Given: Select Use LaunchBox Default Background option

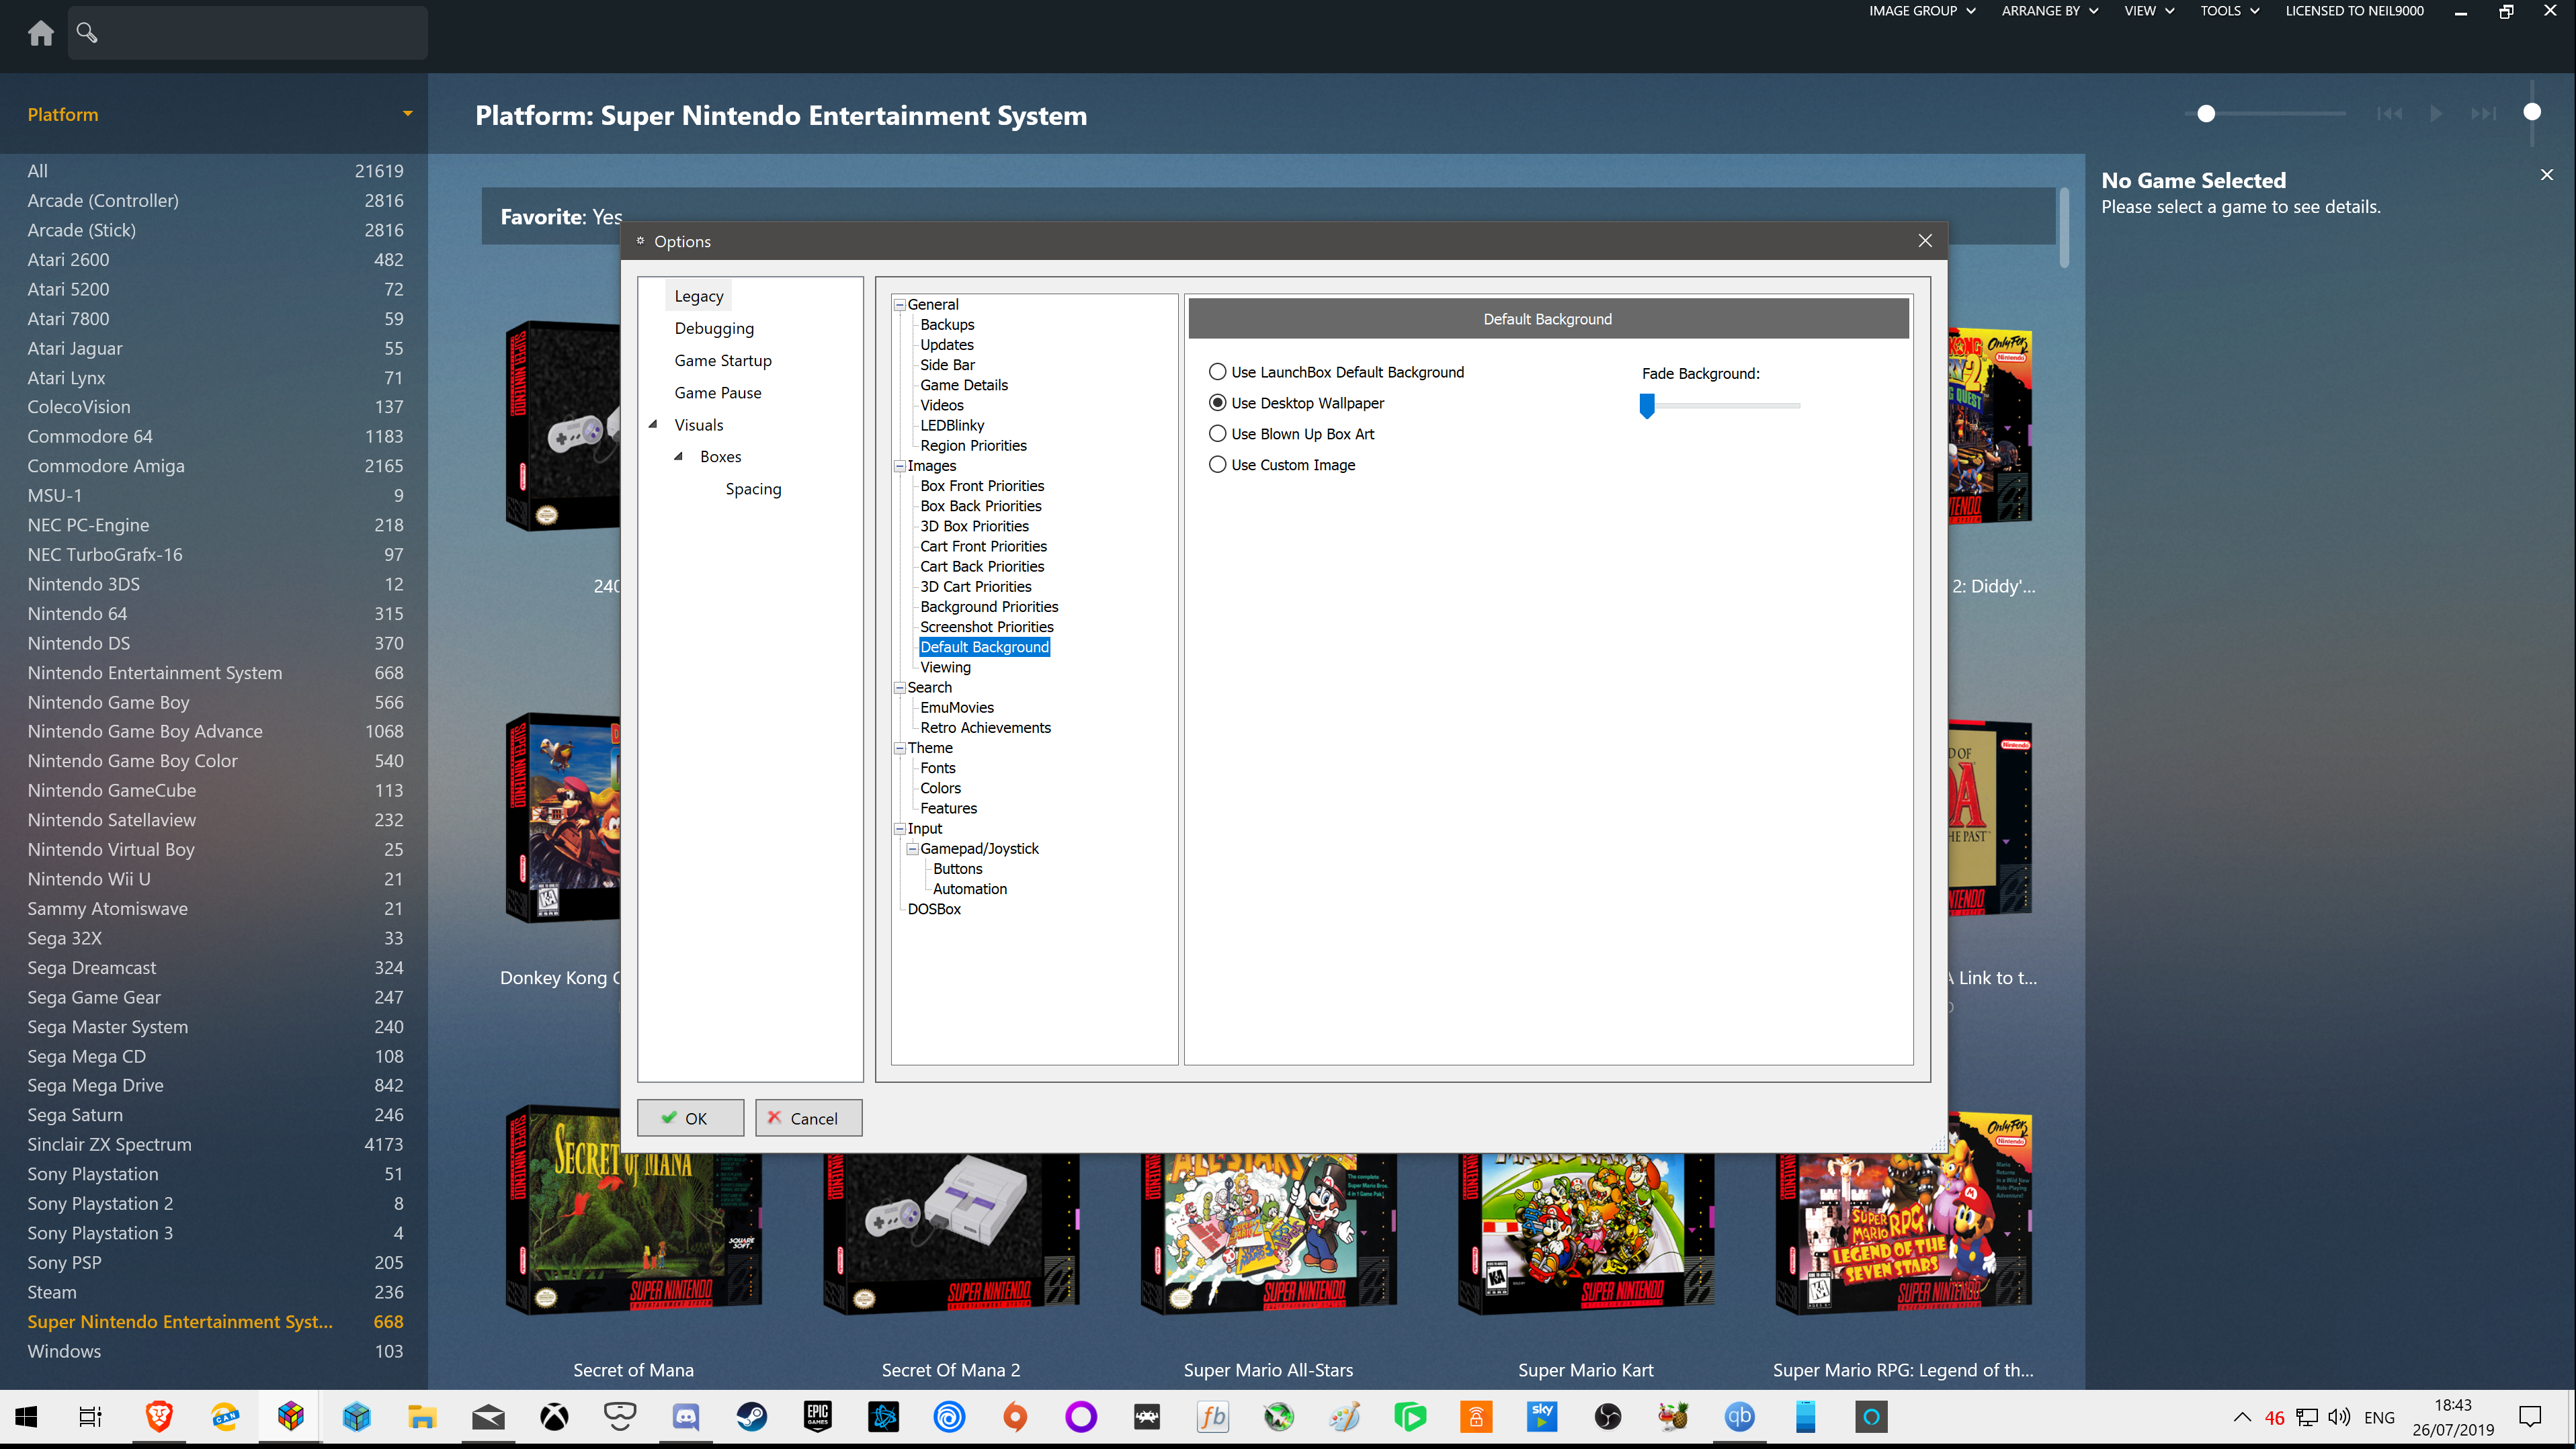Looking at the screenshot, I should [1217, 371].
